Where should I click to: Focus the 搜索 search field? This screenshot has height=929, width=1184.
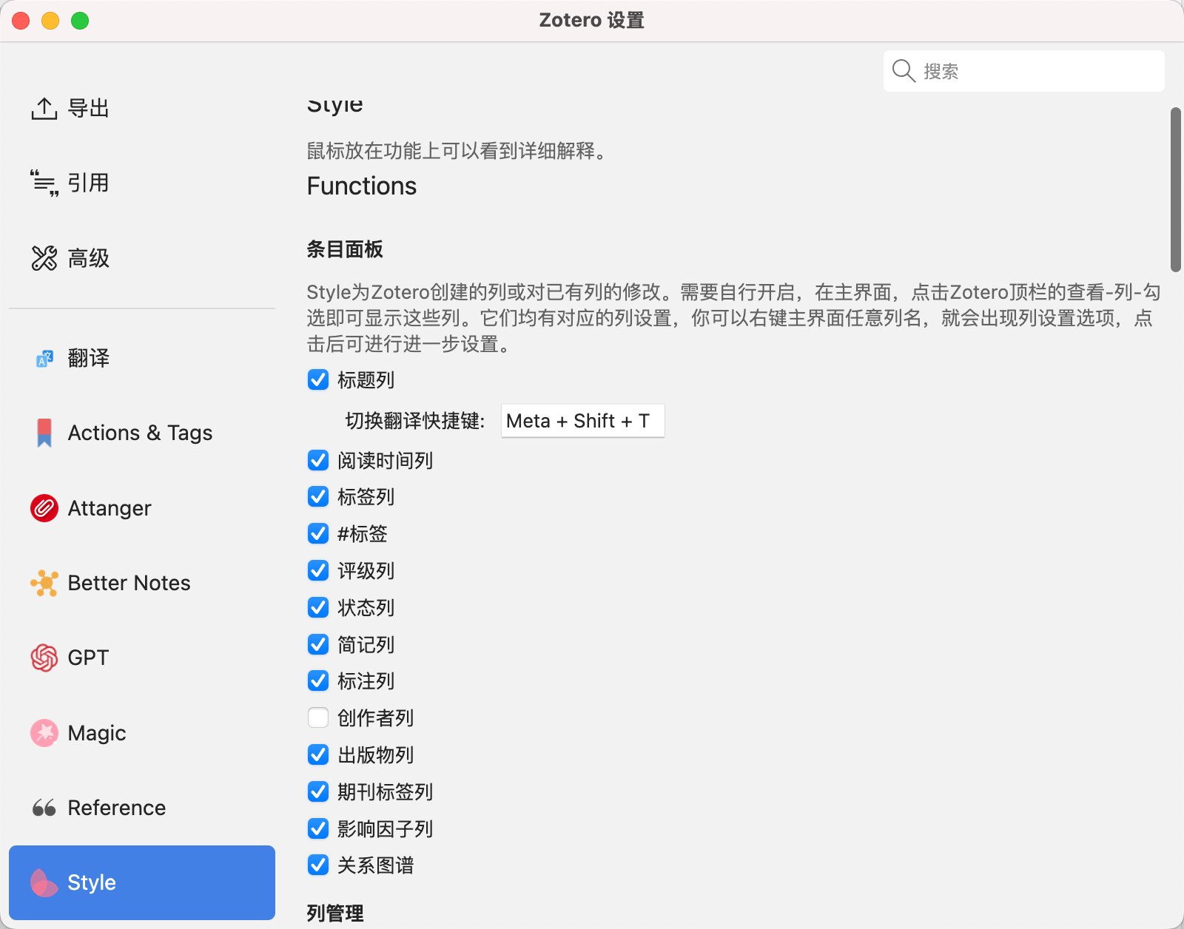[x=1024, y=71]
